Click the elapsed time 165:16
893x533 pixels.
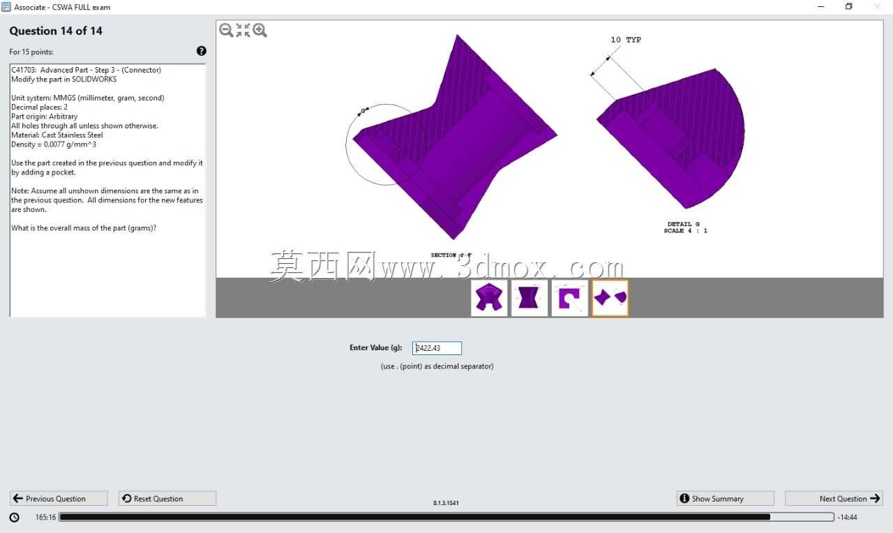[45, 517]
